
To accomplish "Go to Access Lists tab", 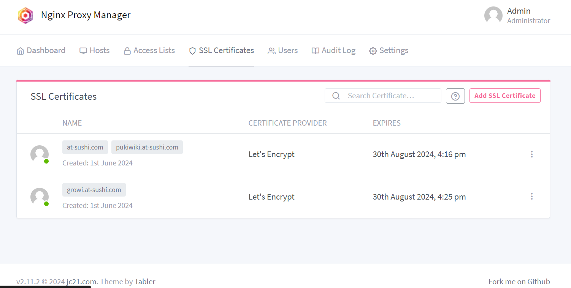I will click(149, 50).
